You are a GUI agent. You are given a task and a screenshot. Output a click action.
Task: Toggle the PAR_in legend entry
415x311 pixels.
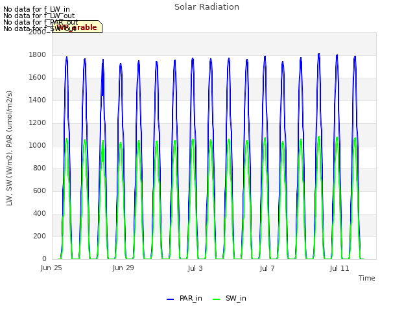184,298
